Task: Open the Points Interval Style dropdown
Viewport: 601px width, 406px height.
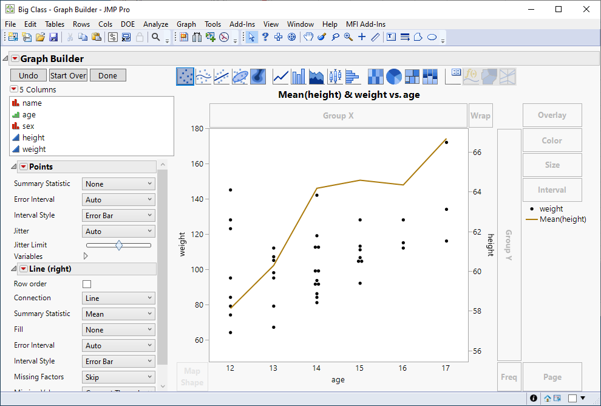Action: (x=118, y=216)
